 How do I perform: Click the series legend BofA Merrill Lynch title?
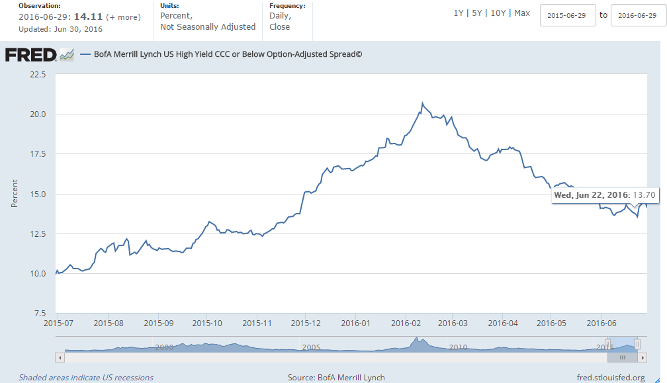[228, 54]
